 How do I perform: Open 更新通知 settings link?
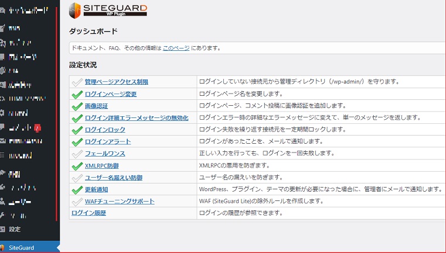96,189
